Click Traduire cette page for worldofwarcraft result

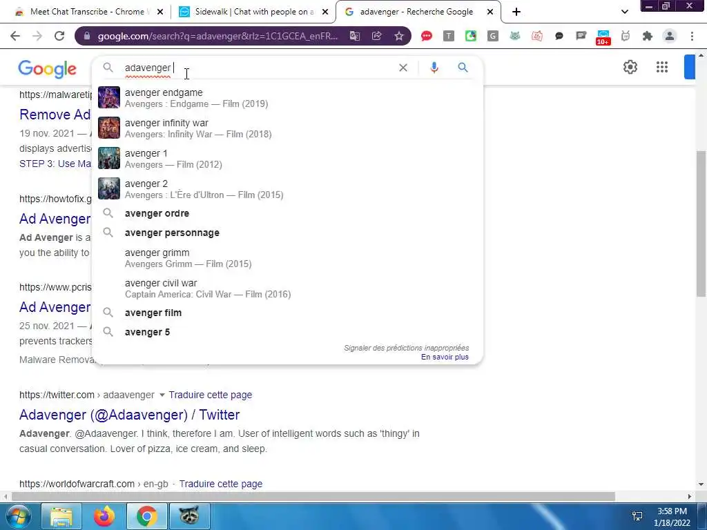tap(220, 484)
